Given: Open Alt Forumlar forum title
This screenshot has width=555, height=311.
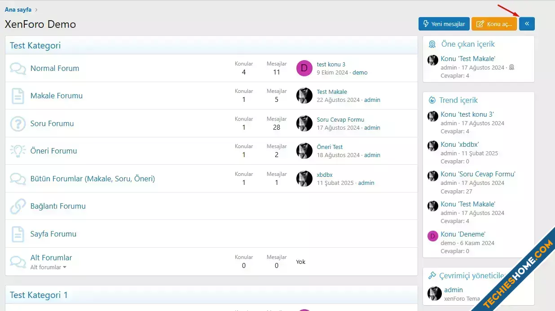Looking at the screenshot, I should [x=51, y=258].
